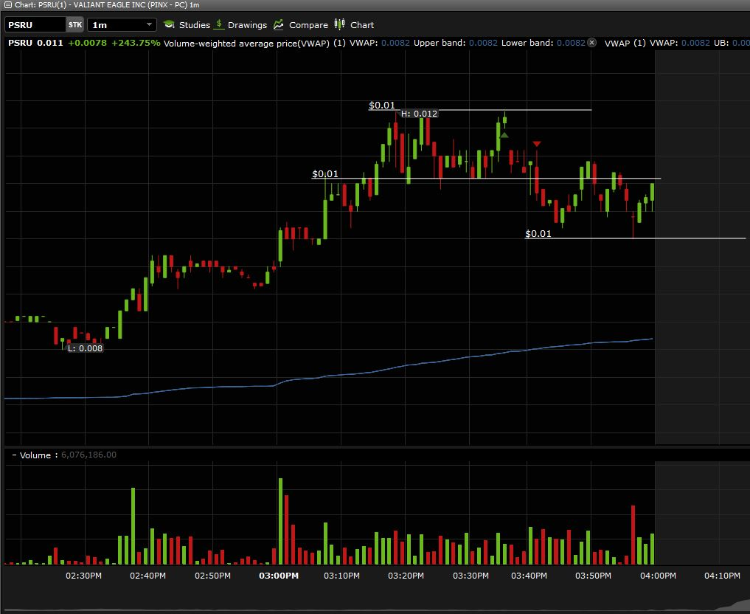This screenshot has width=750, height=614.
Task: Click the PSRU 0.011 price readout
Action: click(x=35, y=43)
